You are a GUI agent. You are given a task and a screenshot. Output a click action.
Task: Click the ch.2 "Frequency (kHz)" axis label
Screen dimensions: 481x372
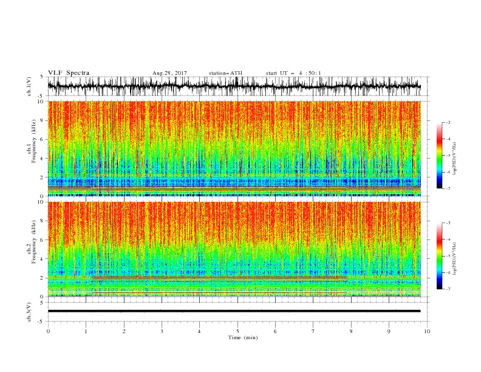[34, 241]
